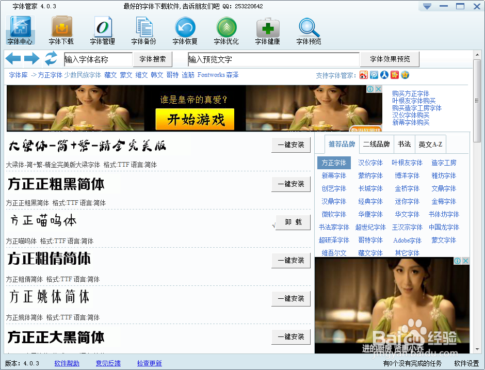Open the 字体下载 download icon
Screen dimensions: 485x370
tap(61, 29)
